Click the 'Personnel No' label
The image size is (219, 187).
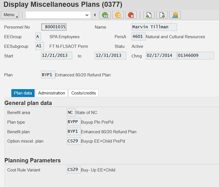click(17, 27)
